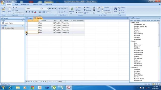161x90 pixels.
Task: Open the More records menu
Action: click(x=87, y=13)
